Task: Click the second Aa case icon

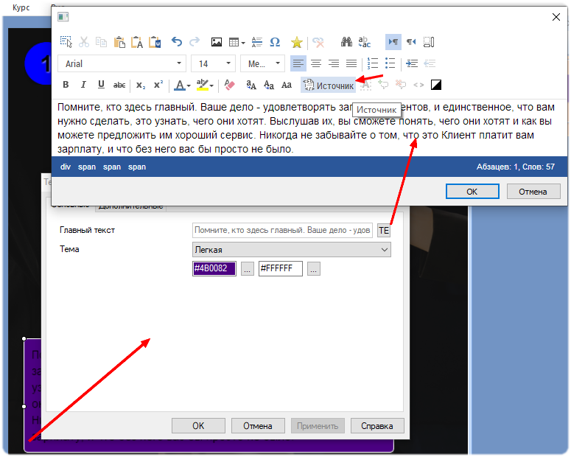Action: pyautogui.click(x=269, y=85)
